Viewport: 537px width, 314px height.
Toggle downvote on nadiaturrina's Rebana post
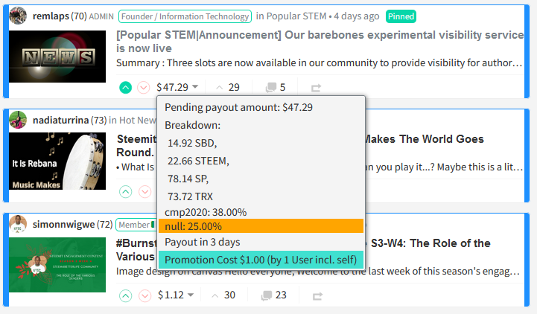coord(144,192)
